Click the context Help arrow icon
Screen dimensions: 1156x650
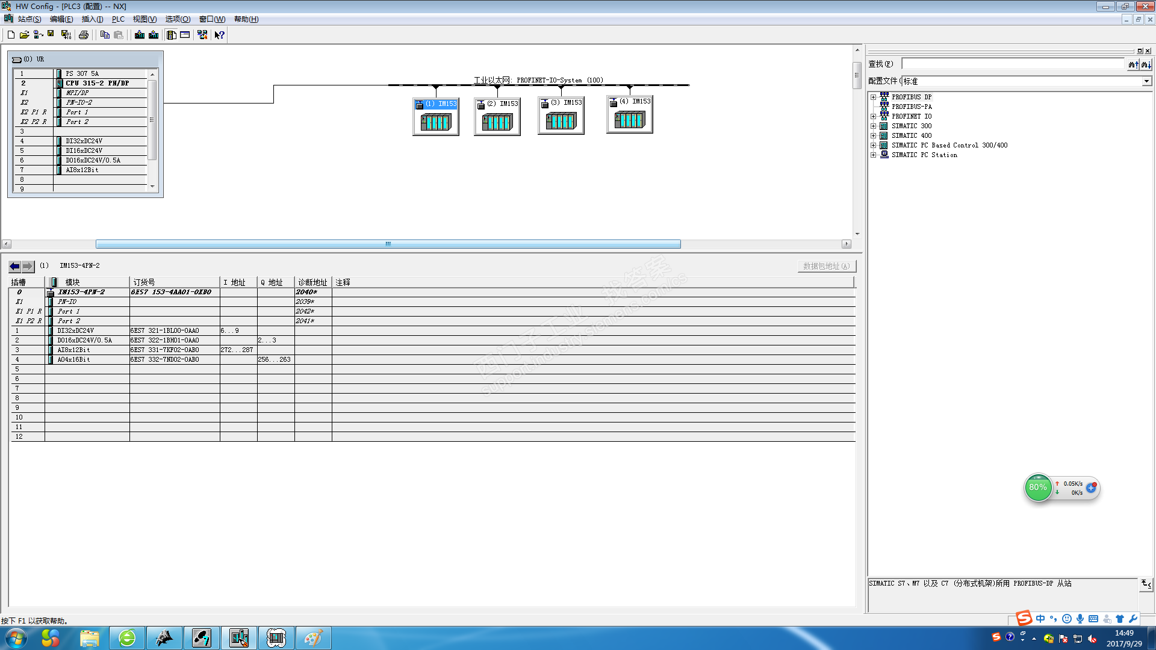219,35
